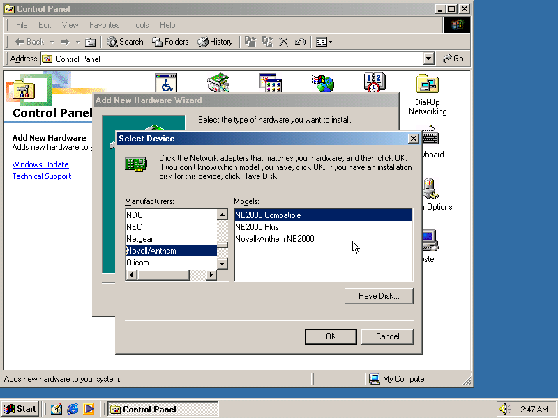Click the Have Disk button
558x418 pixels.
pyautogui.click(x=379, y=296)
